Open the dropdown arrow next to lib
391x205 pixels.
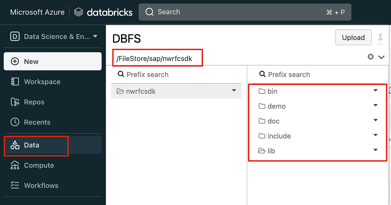click(x=375, y=150)
